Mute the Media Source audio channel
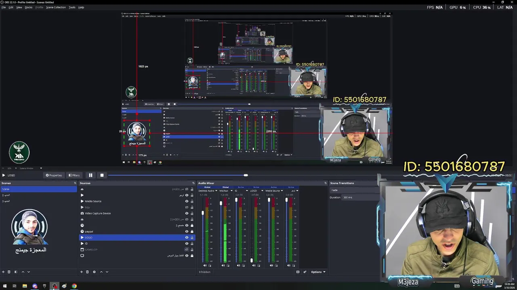The height and width of the screenshot is (290, 517). [271, 265]
